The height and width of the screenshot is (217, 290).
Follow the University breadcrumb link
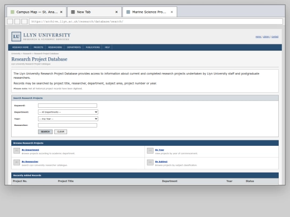pyautogui.click(x=16, y=54)
